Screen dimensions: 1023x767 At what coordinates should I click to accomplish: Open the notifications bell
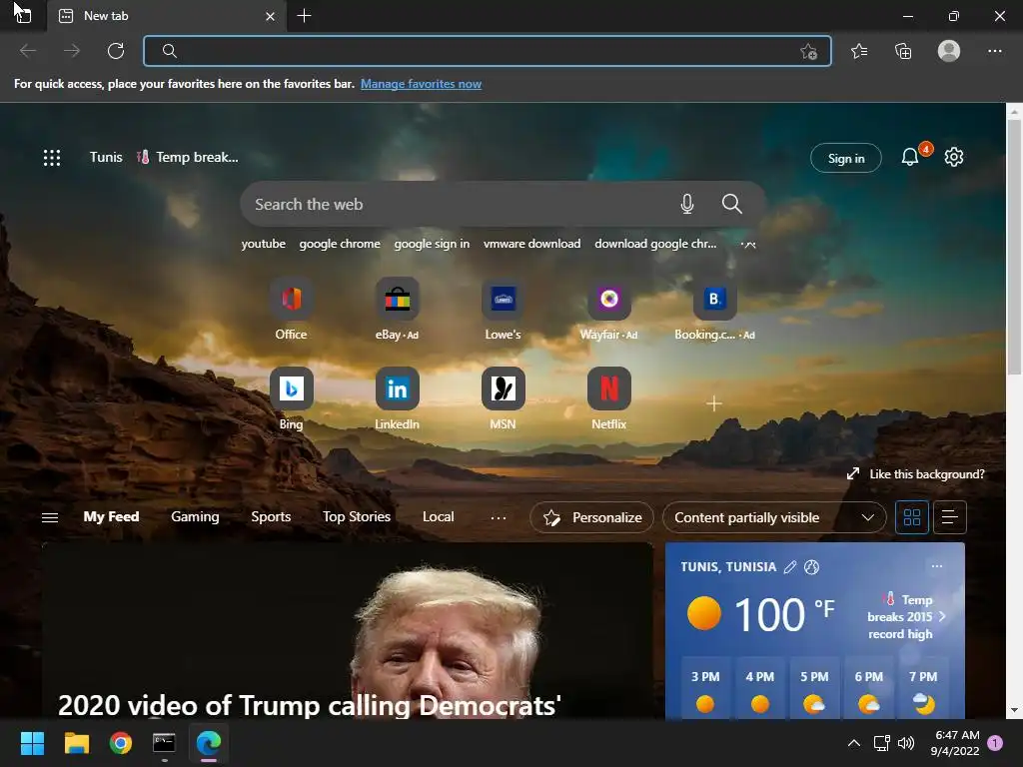[910, 157]
